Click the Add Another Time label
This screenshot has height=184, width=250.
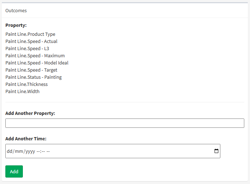pyautogui.click(x=26, y=139)
